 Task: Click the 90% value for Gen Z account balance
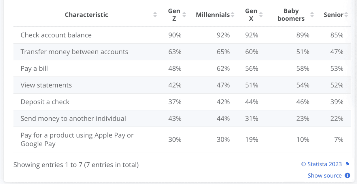click(174, 35)
